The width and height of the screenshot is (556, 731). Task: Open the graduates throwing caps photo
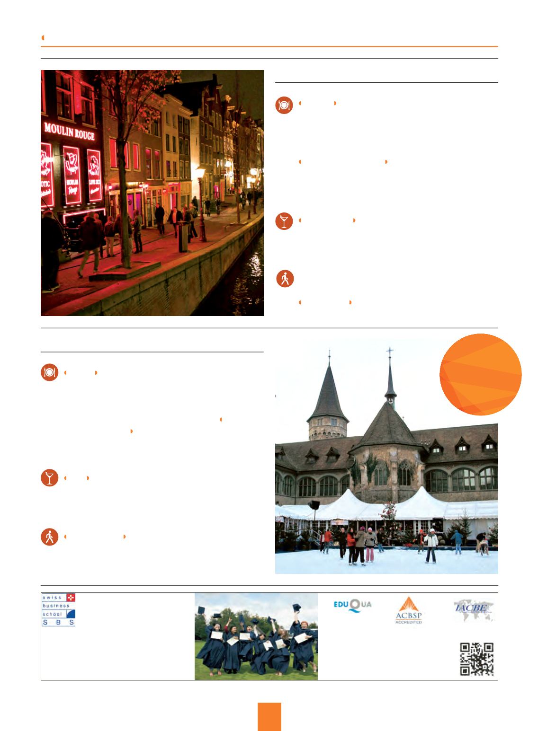point(256,636)
